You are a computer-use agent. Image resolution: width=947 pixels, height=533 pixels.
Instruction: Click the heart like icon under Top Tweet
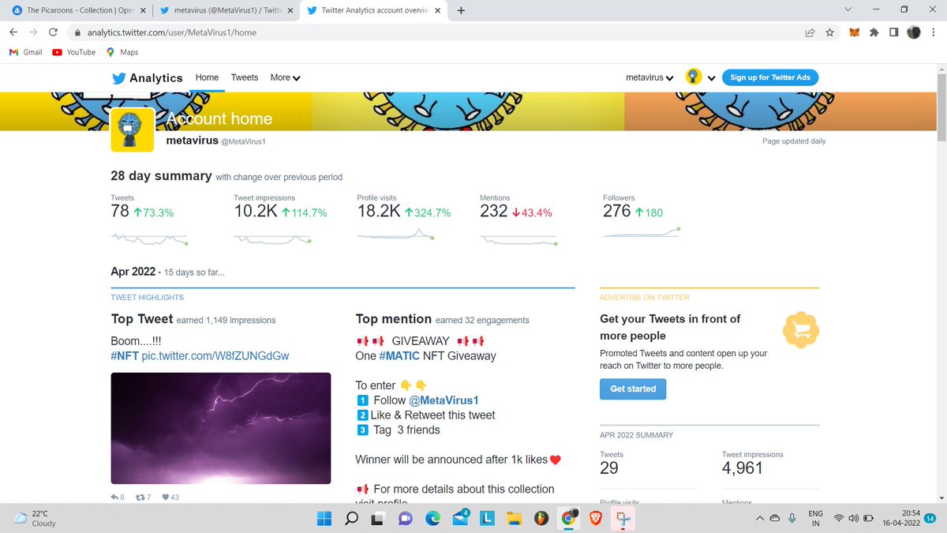point(166,497)
